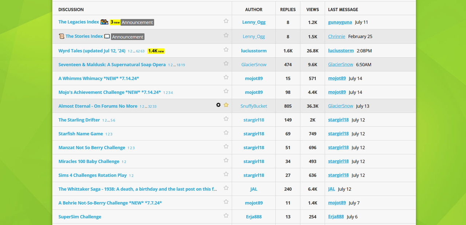Bookmark star for Manzat Not So Berry Challenge
The width and height of the screenshot is (466, 225).
(226, 147)
